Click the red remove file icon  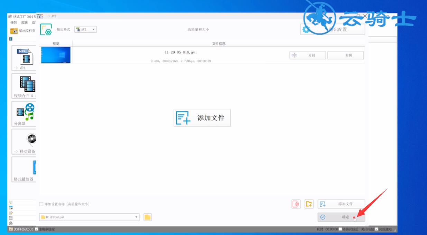tap(296, 204)
